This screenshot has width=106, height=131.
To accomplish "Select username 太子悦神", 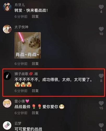I will coord(21,27).
